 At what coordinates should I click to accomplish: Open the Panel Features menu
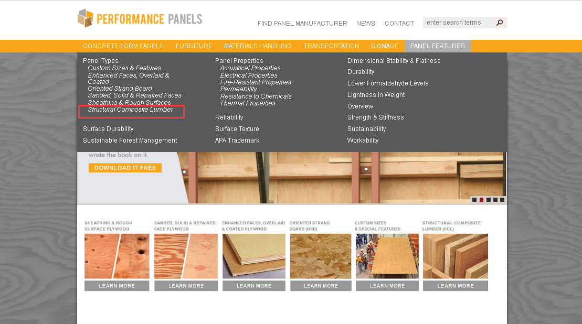(438, 46)
